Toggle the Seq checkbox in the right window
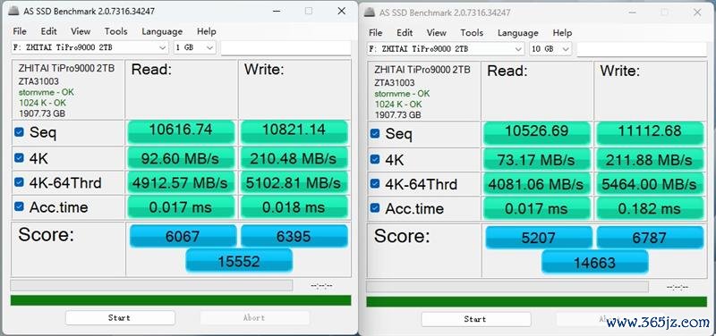Viewport: 716px width, 336px height. [x=374, y=133]
